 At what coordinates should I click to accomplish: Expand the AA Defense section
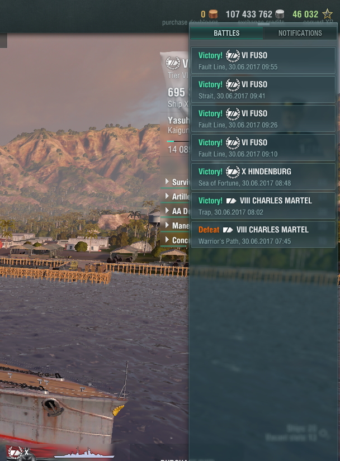176,211
